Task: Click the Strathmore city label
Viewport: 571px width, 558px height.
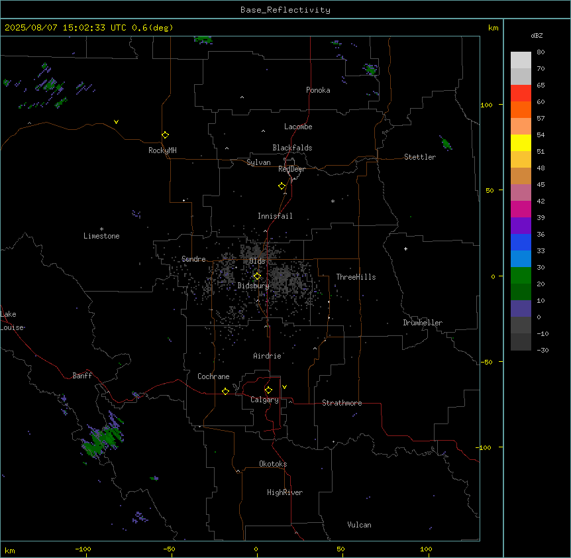Action: (x=342, y=403)
